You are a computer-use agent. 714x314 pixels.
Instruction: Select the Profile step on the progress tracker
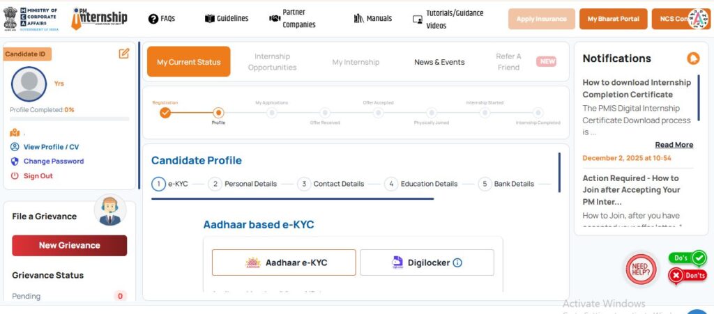click(x=218, y=113)
